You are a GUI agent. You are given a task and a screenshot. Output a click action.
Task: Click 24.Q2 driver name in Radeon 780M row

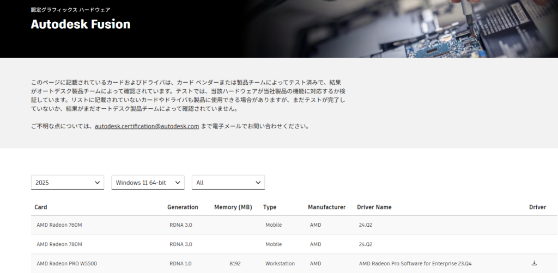[366, 244]
